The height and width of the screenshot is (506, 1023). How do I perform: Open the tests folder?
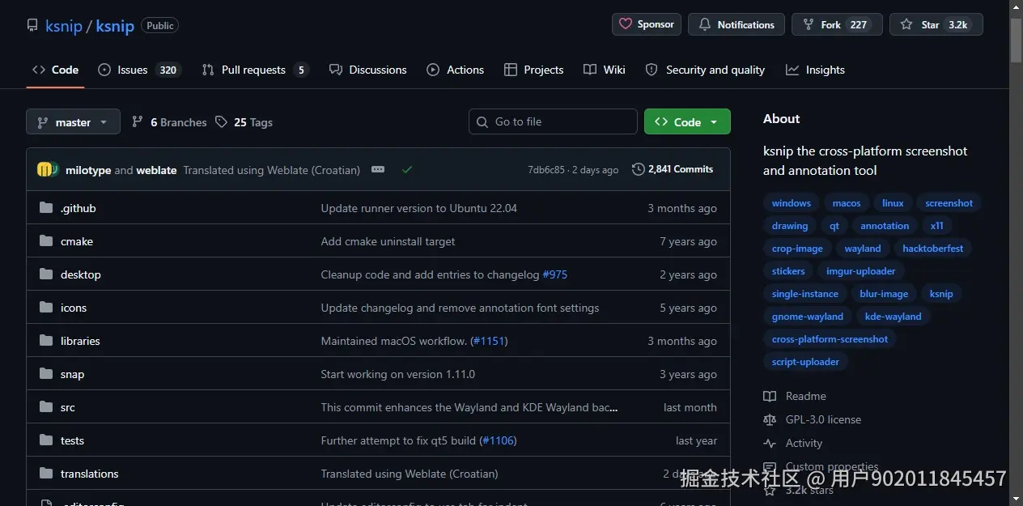click(72, 440)
